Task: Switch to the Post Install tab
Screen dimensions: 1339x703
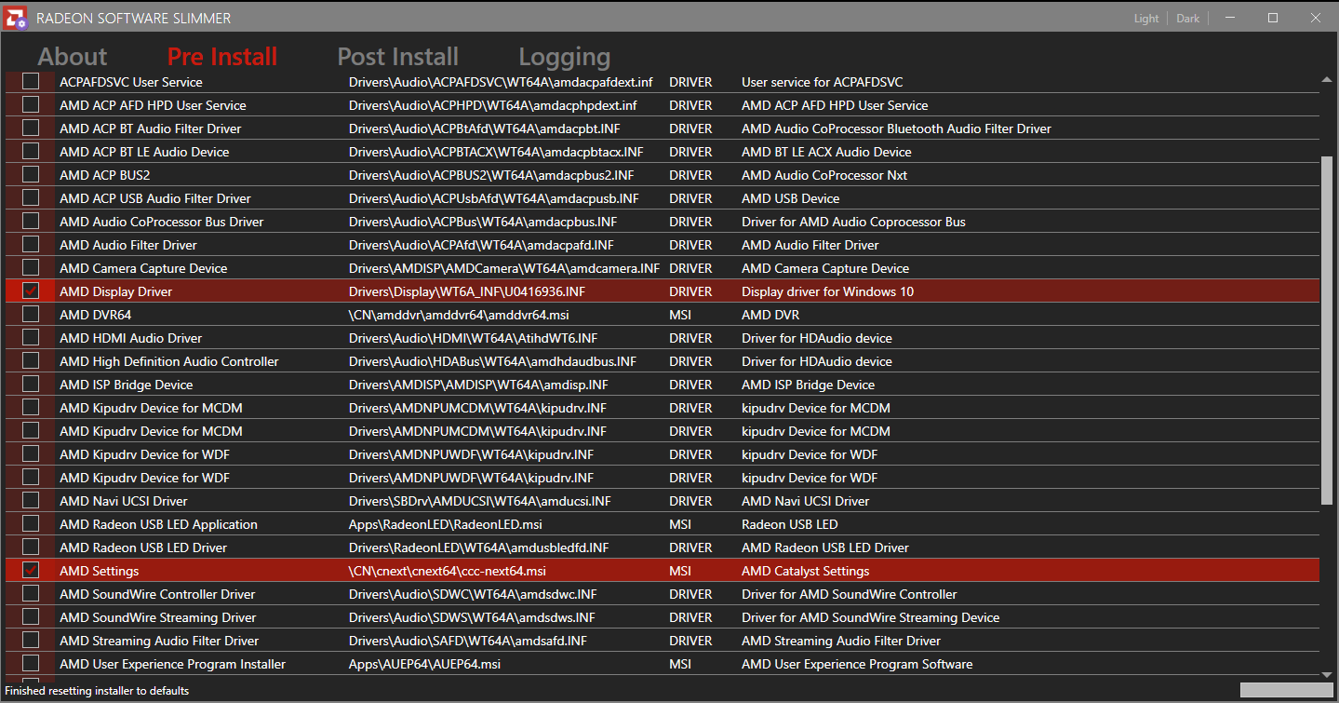Action: click(x=398, y=57)
